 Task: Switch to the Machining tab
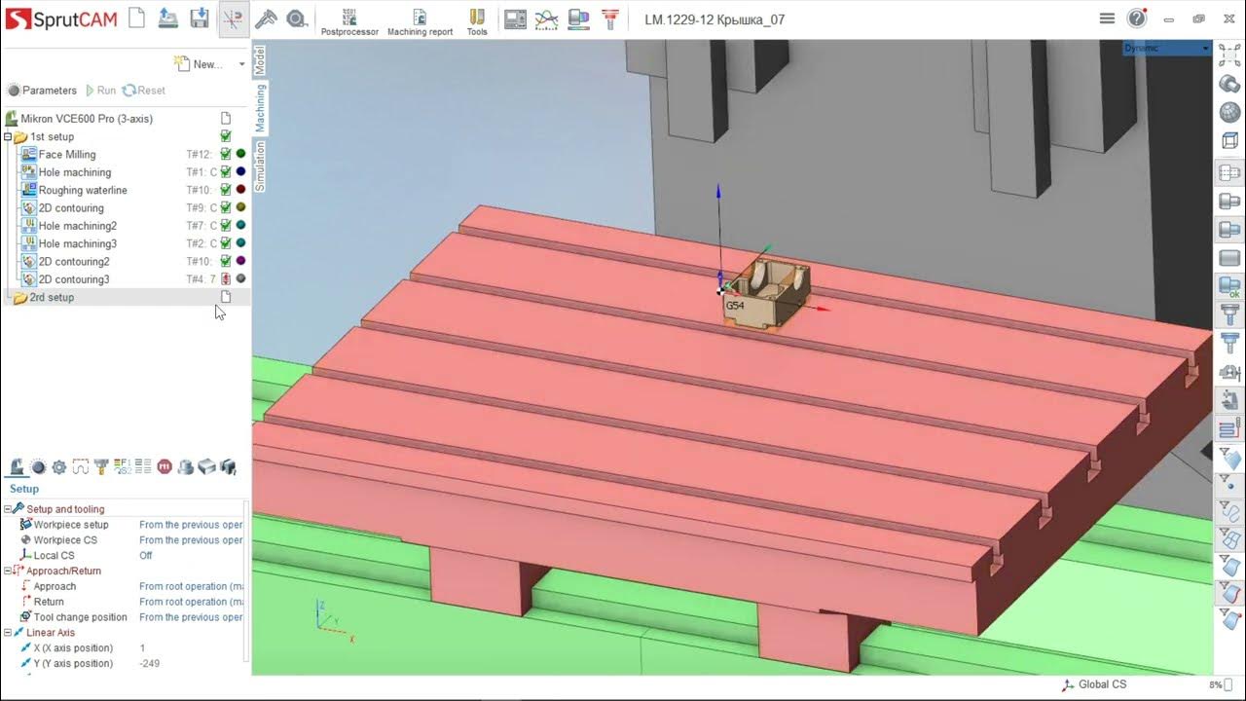[260, 108]
